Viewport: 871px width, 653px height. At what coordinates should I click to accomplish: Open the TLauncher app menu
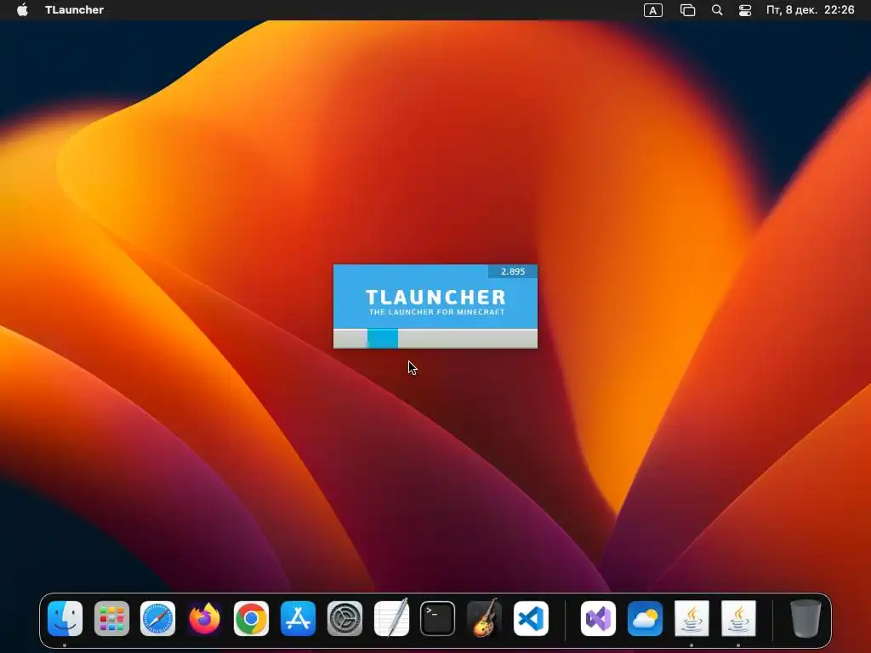pos(74,10)
